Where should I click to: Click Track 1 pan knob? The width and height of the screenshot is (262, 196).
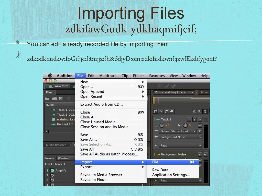(185, 125)
